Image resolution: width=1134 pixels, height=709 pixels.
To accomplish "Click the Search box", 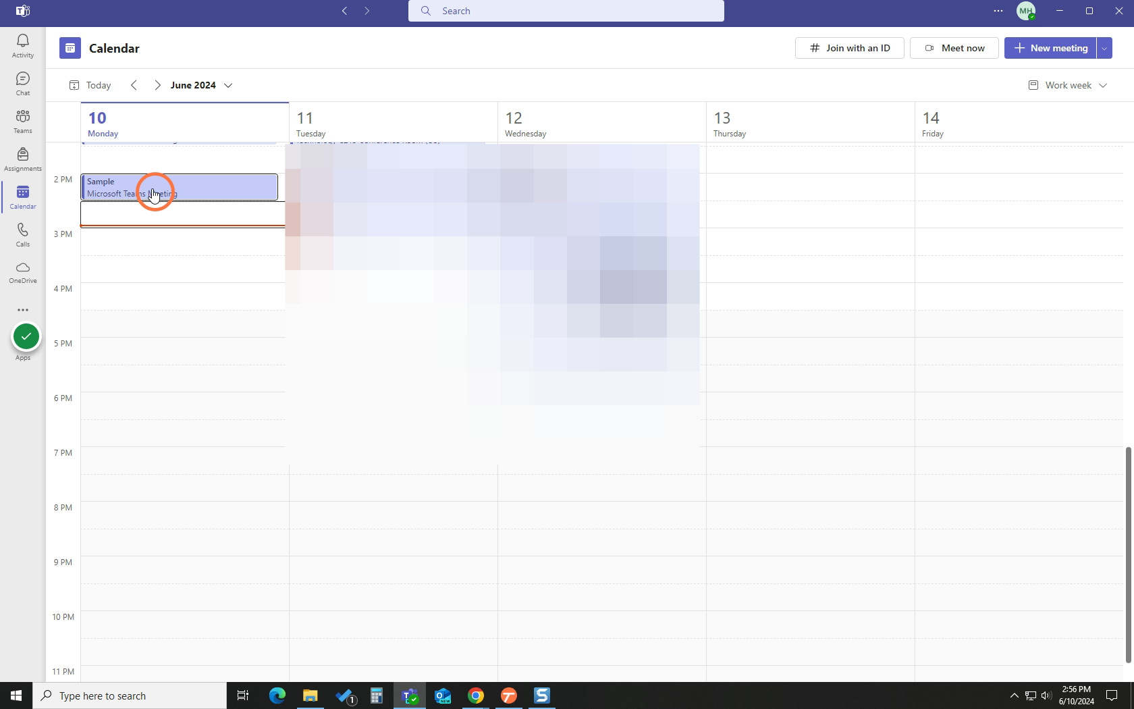I will point(566,11).
